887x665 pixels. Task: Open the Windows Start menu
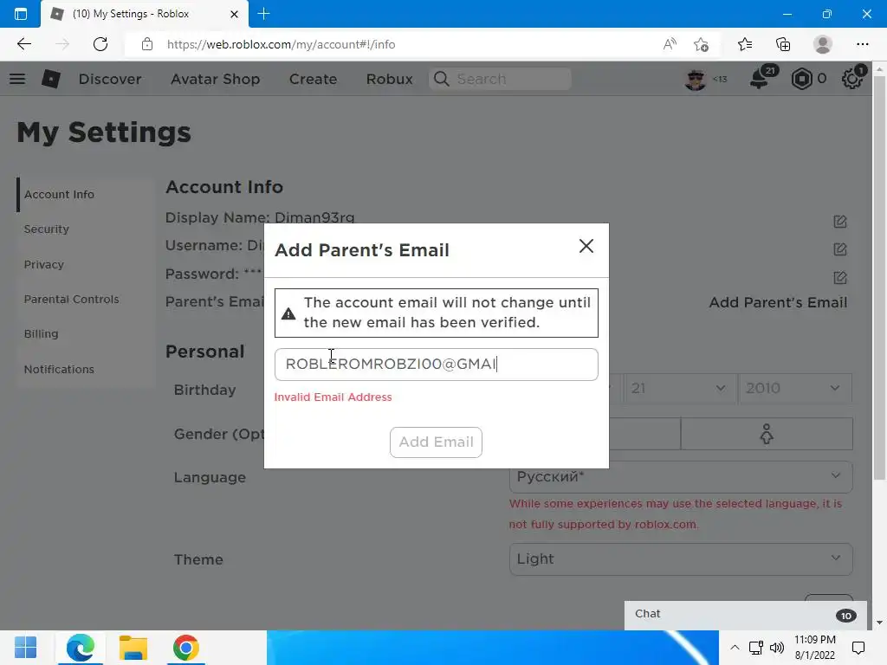click(x=25, y=648)
